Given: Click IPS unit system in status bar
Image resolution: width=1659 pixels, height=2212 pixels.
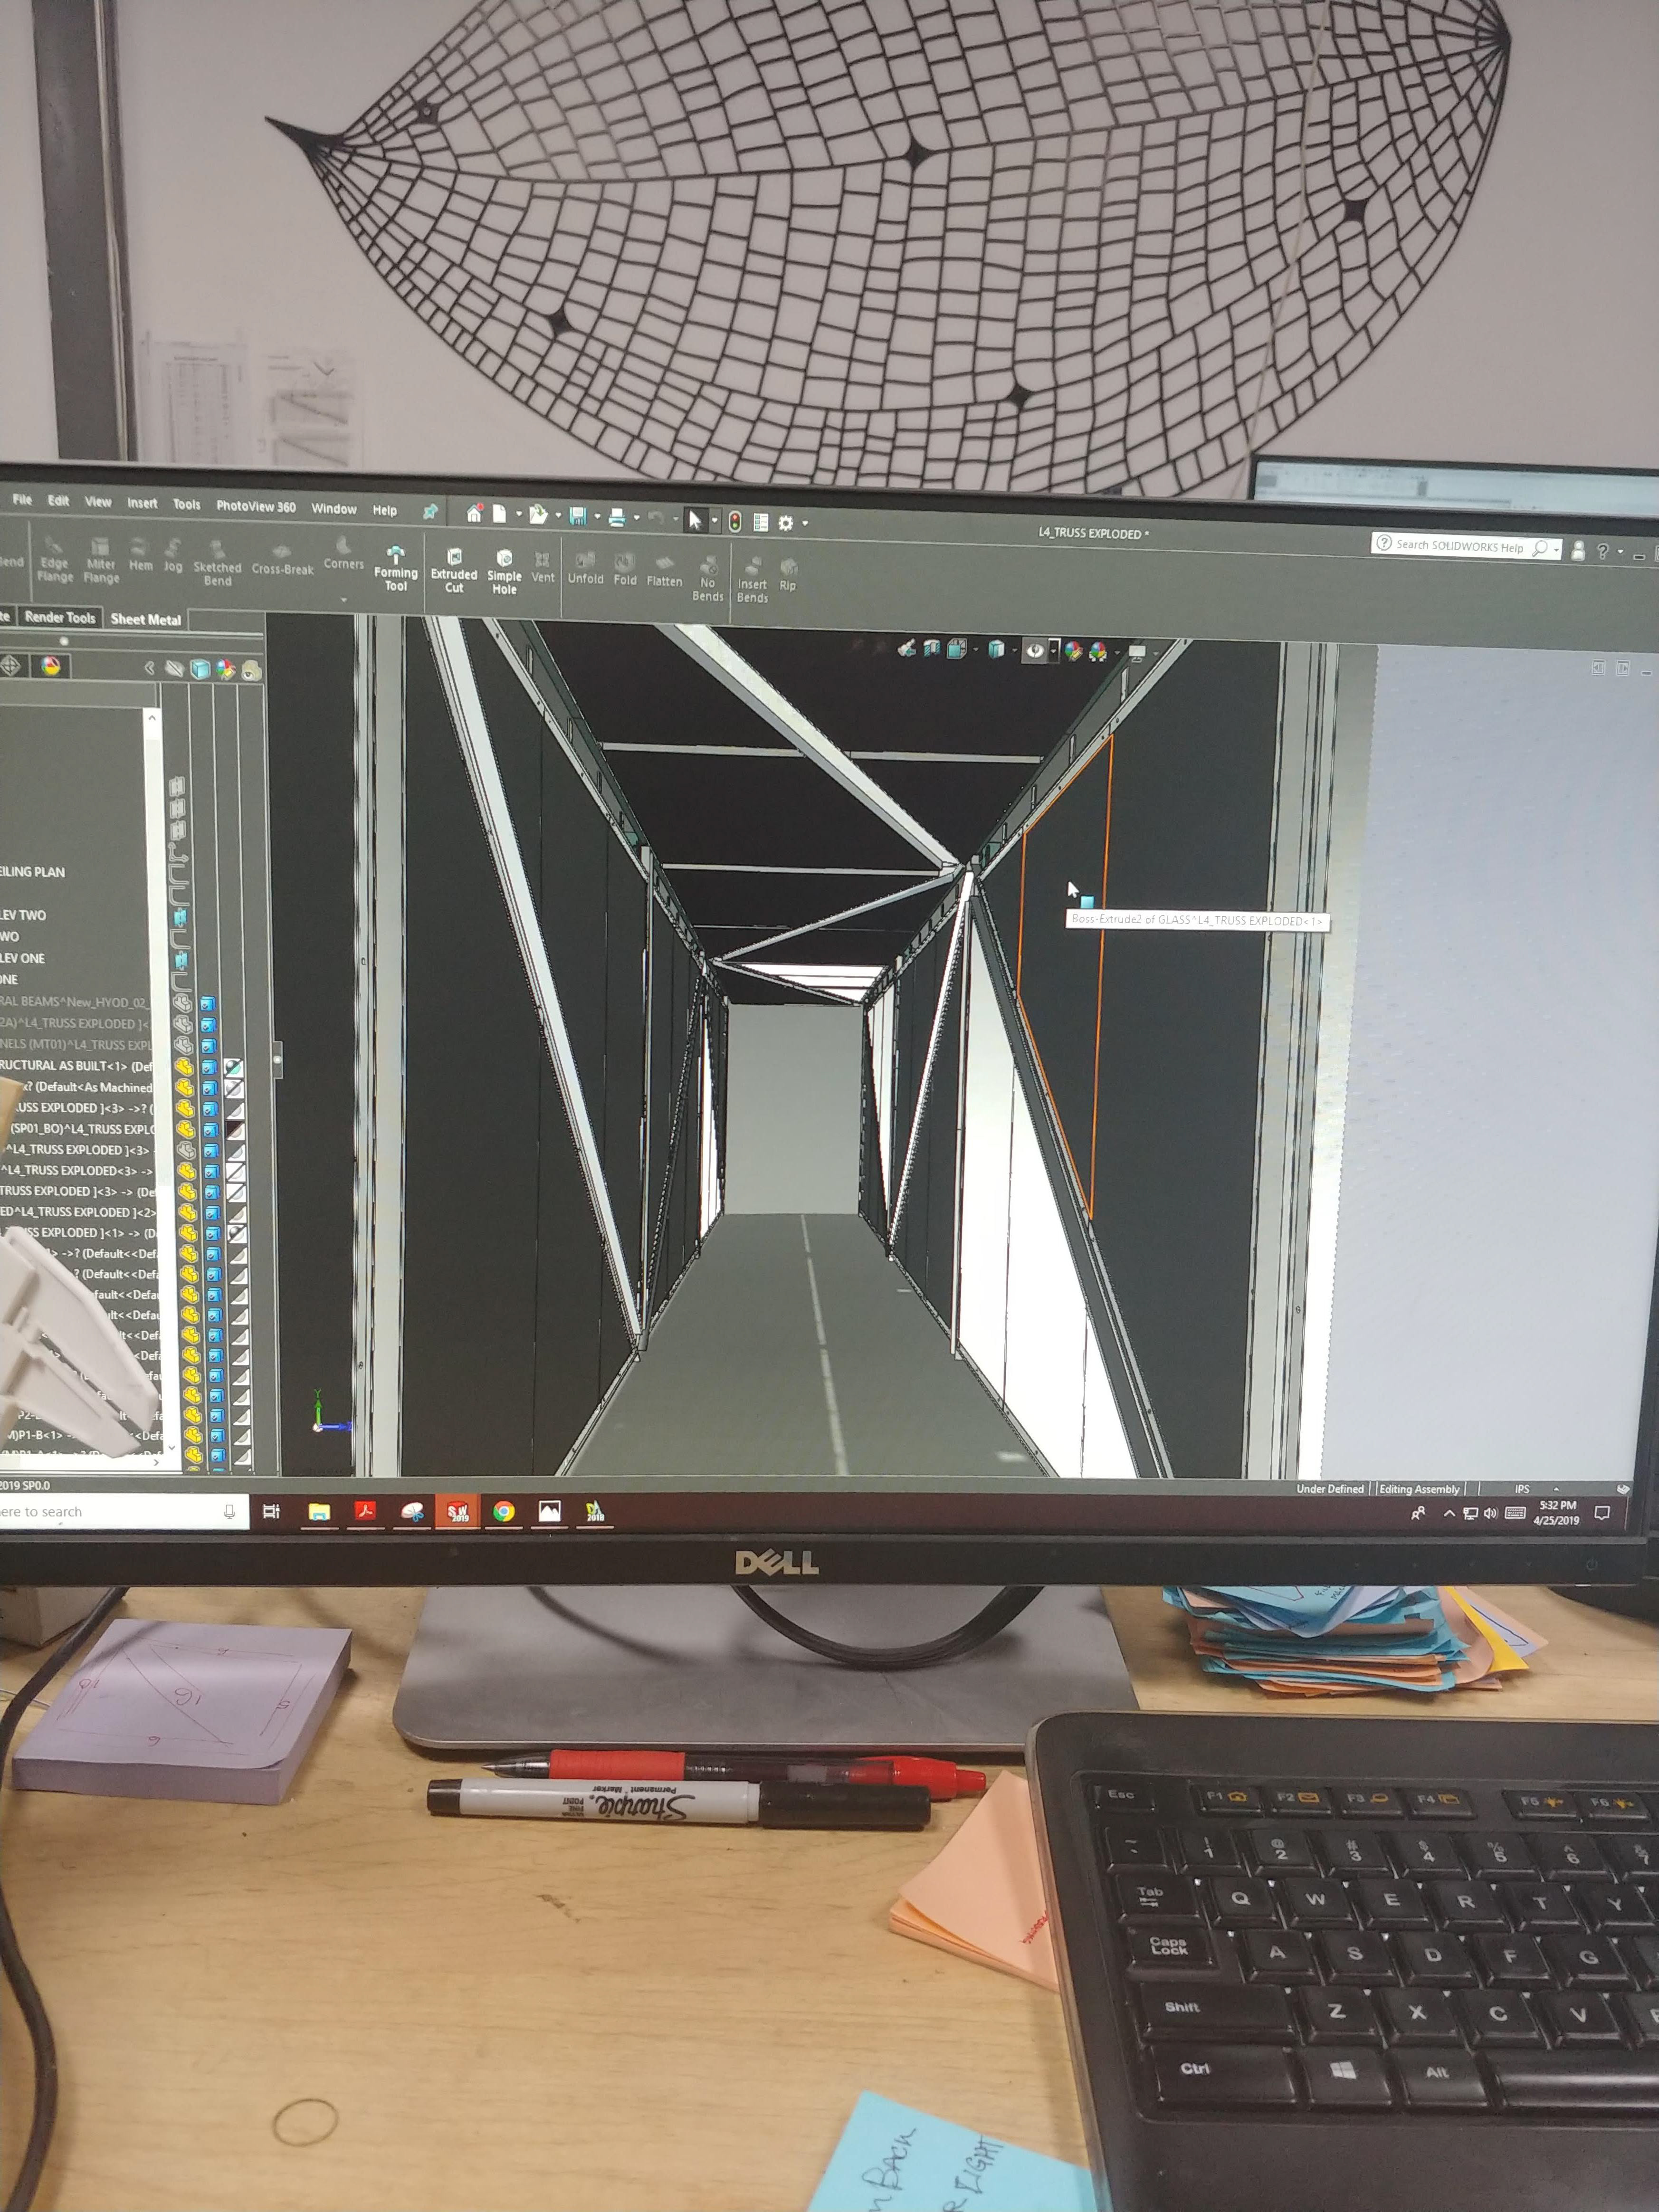Looking at the screenshot, I should pos(1522,1489).
